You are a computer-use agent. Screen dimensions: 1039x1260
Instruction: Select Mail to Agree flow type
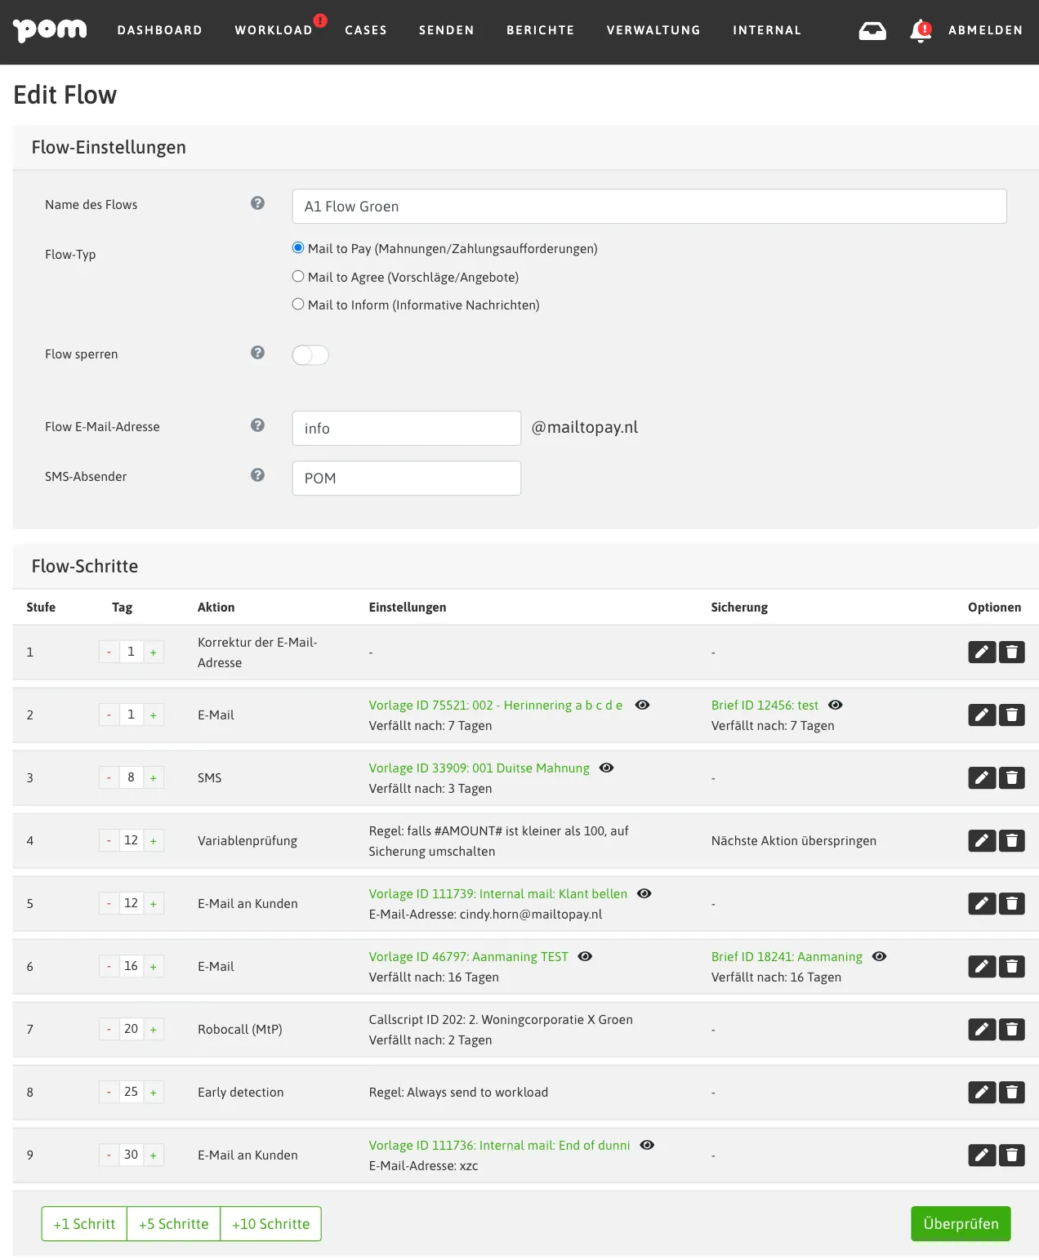click(298, 276)
